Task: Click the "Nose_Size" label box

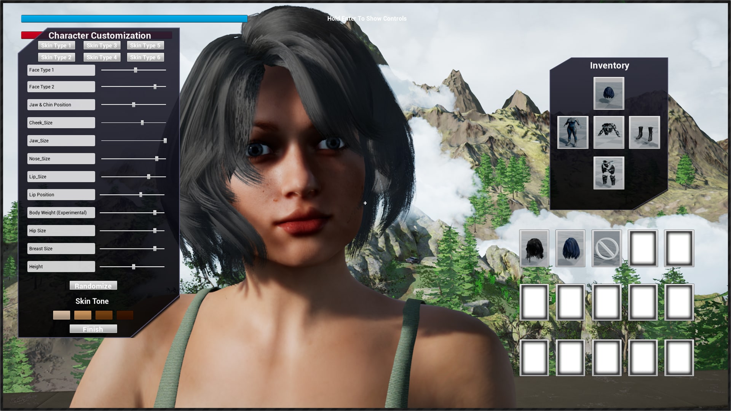Action: [61, 159]
